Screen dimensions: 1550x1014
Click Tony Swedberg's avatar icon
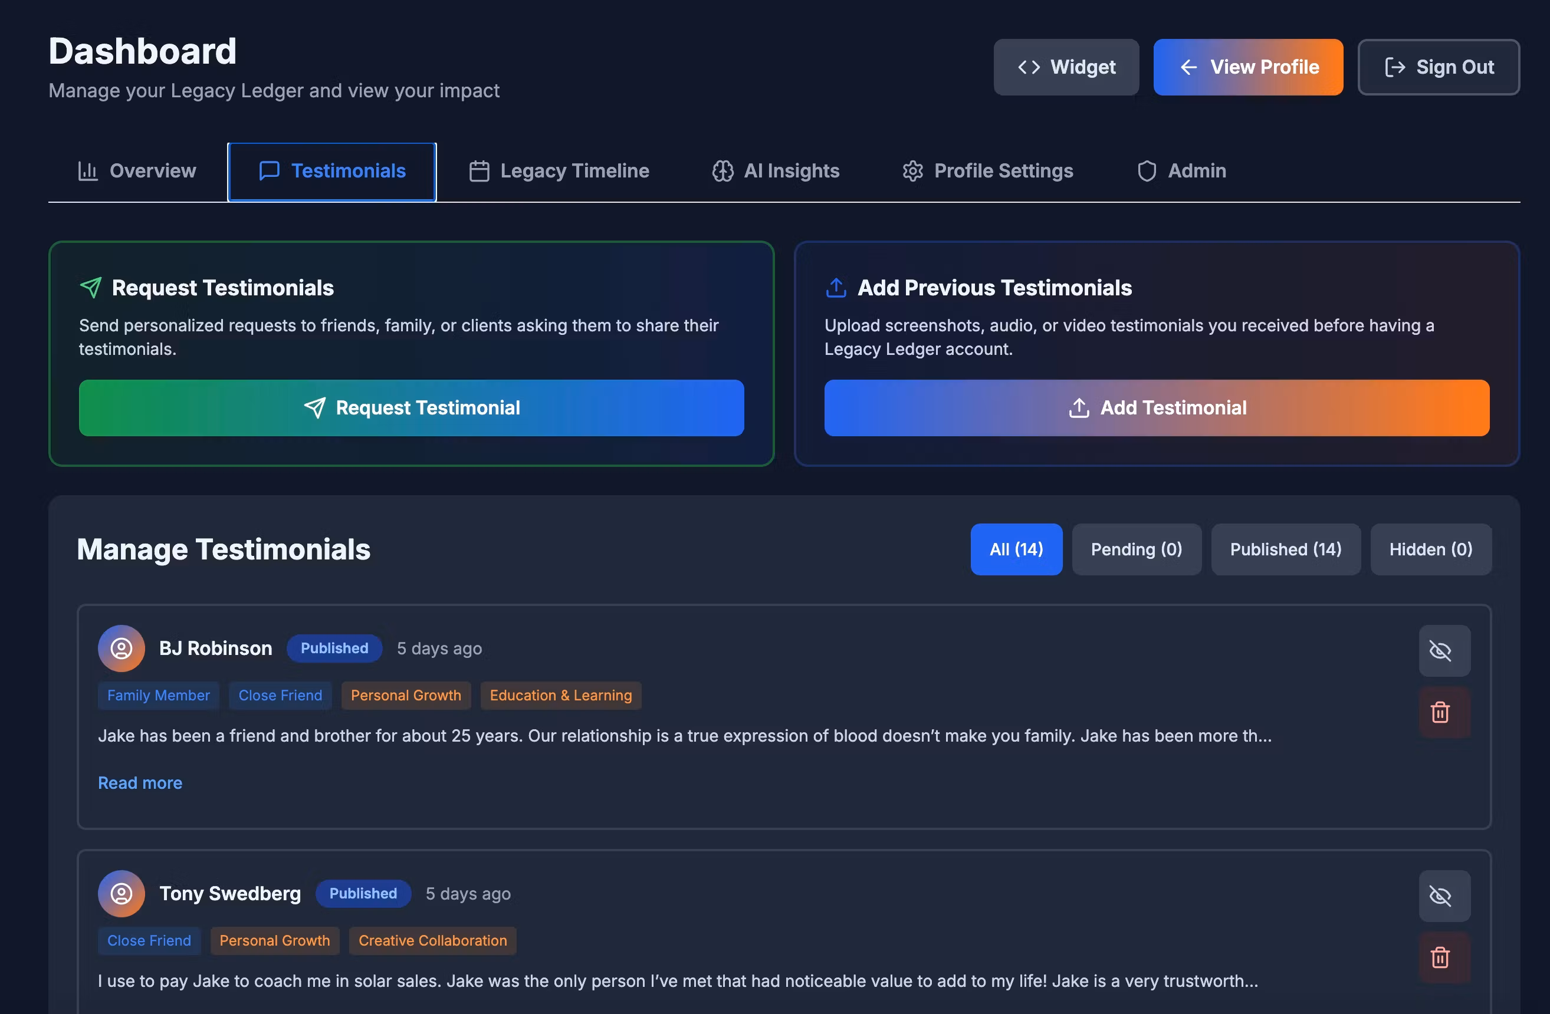coord(121,894)
